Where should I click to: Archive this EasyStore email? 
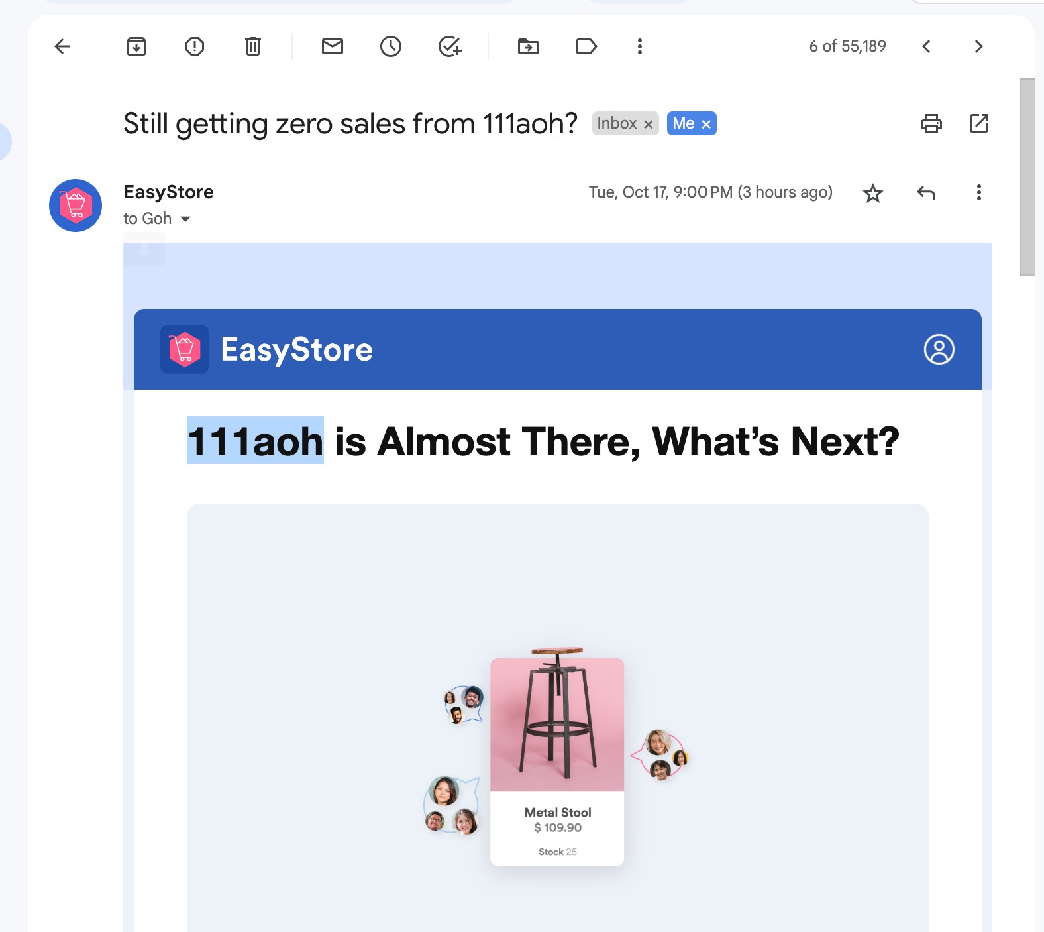pos(136,46)
